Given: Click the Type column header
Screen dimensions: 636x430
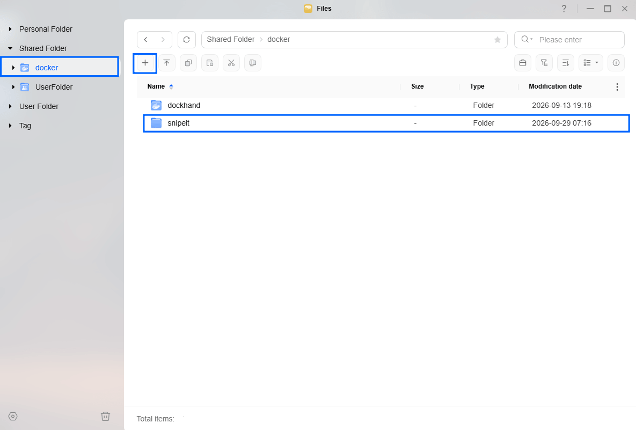Looking at the screenshot, I should (x=477, y=86).
